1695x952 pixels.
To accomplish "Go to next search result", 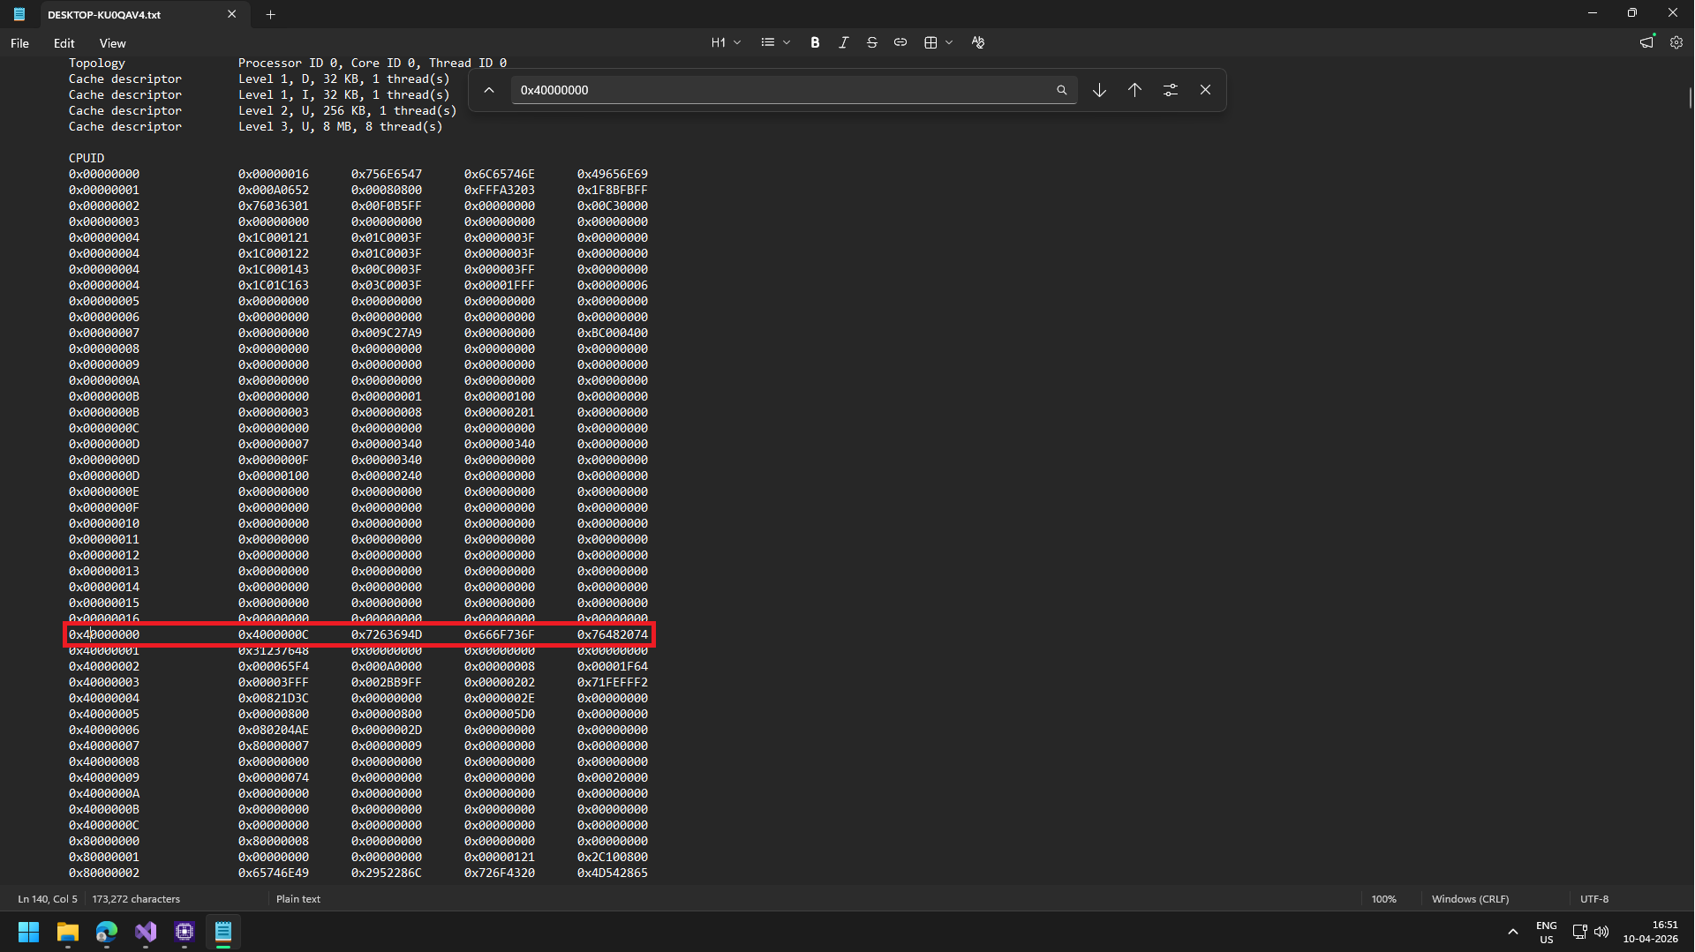I will 1099,90.
